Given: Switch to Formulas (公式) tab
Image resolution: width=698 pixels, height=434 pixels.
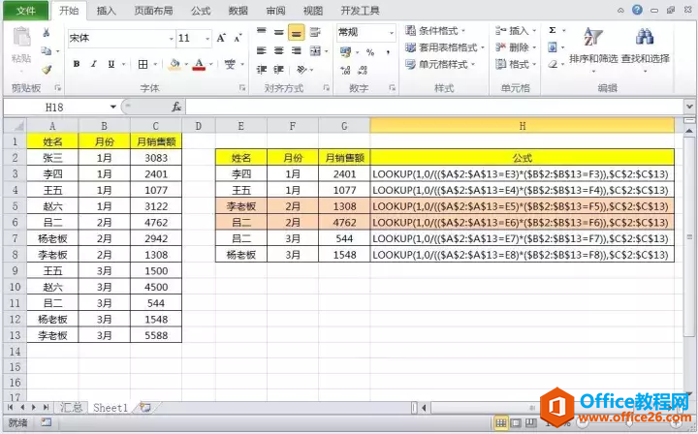Looking at the screenshot, I should [x=201, y=11].
